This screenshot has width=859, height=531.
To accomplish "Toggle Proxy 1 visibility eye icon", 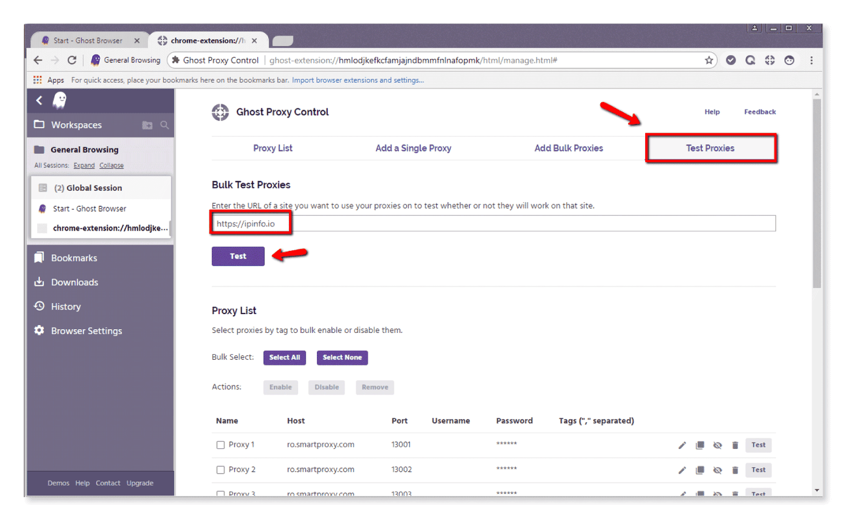I will pyautogui.click(x=717, y=445).
